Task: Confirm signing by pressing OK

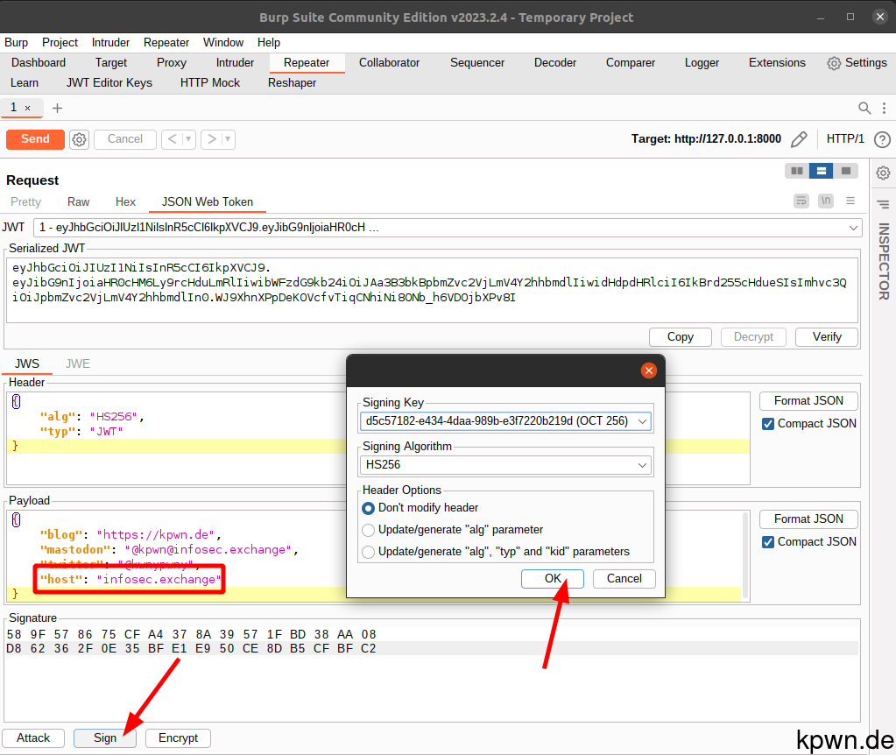Action: tap(552, 578)
